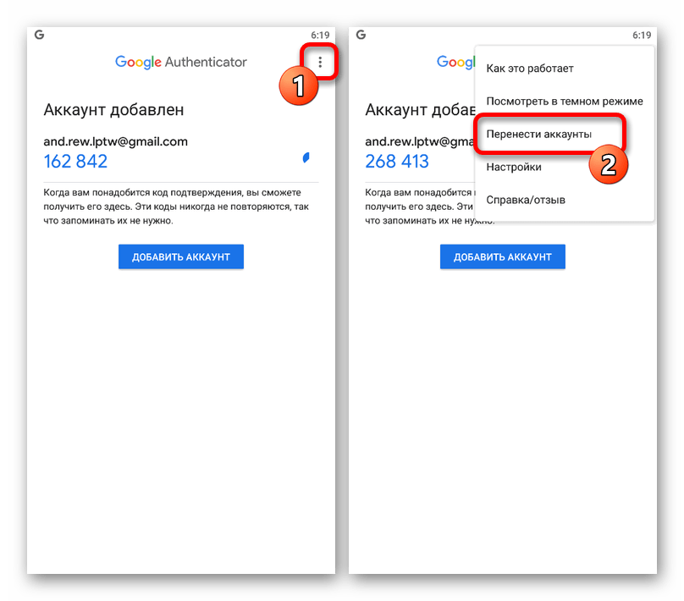The image size is (684, 601).
Task: Click the 6:19 clock on left phone
Action: coord(320,35)
